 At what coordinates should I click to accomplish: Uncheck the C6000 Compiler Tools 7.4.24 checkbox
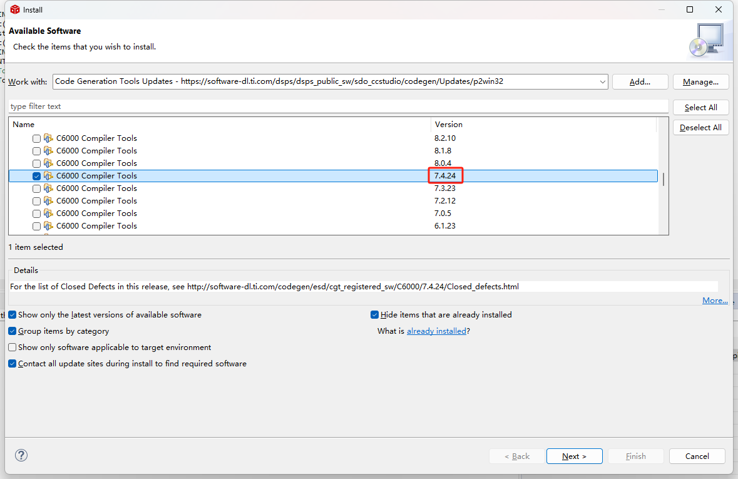point(36,176)
